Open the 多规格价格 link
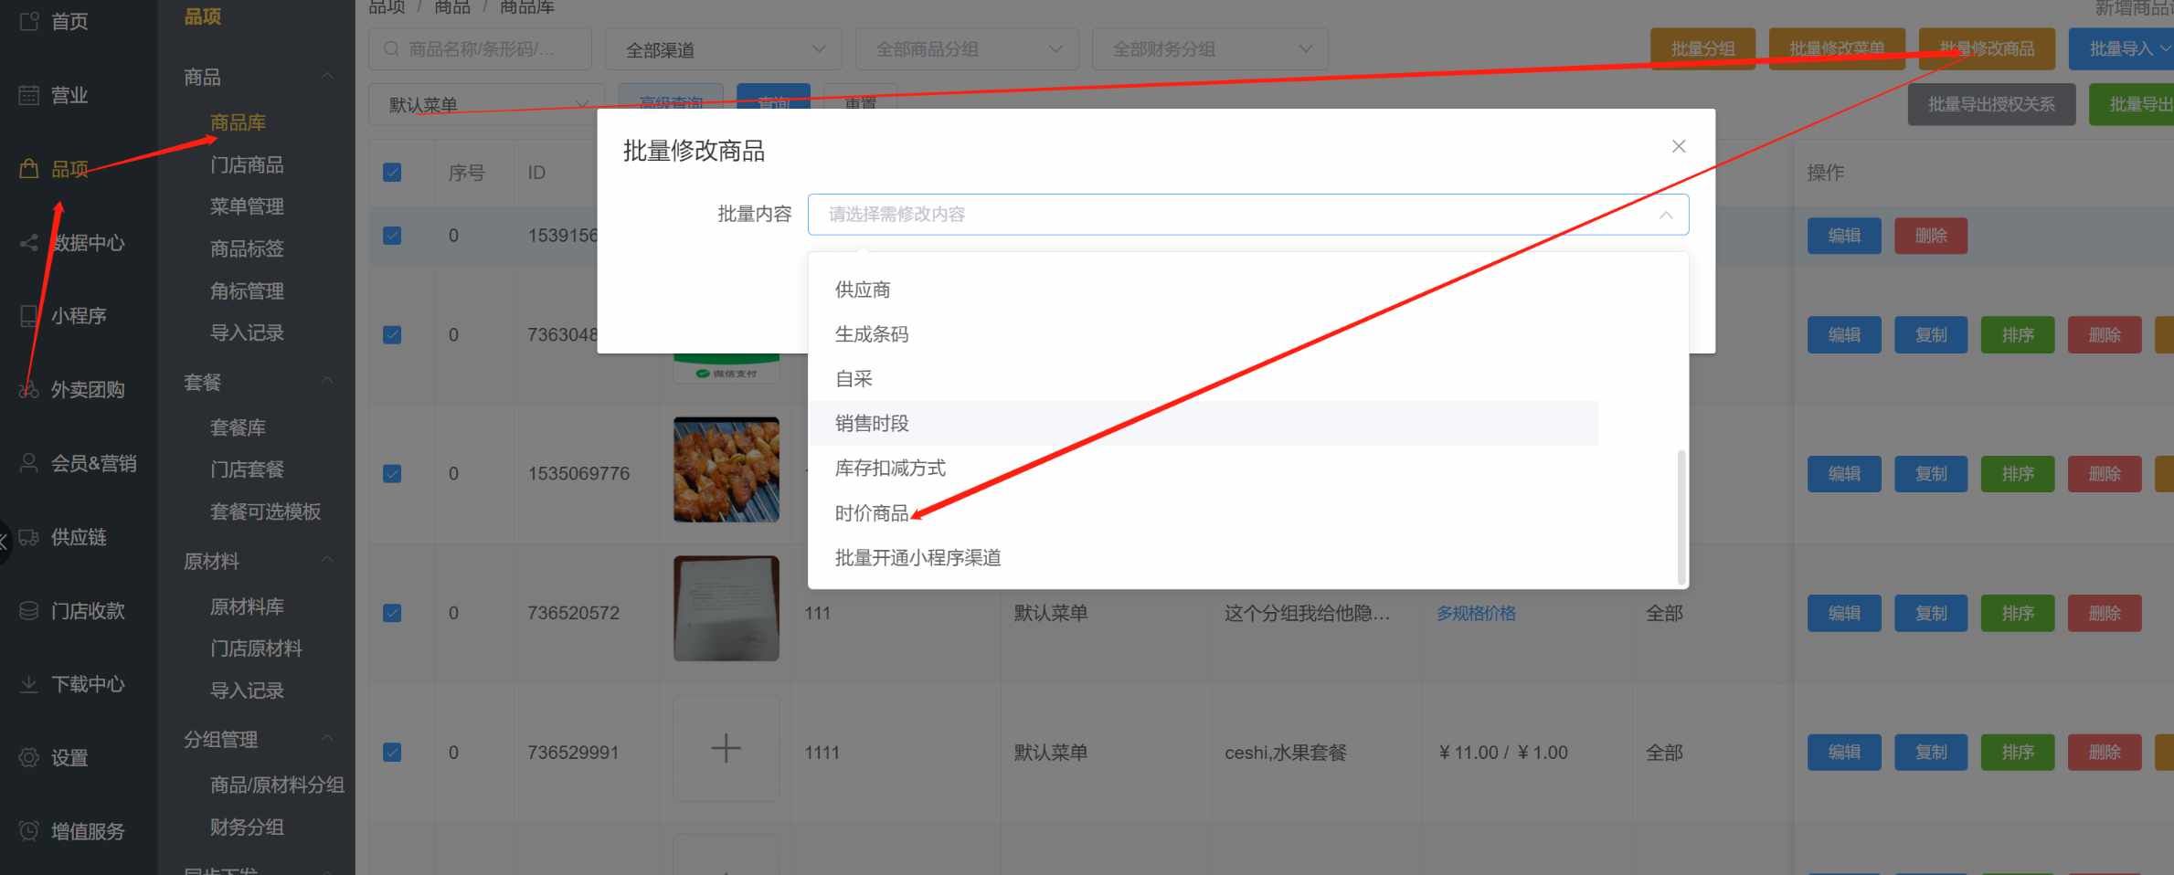2174x875 pixels. click(1476, 613)
